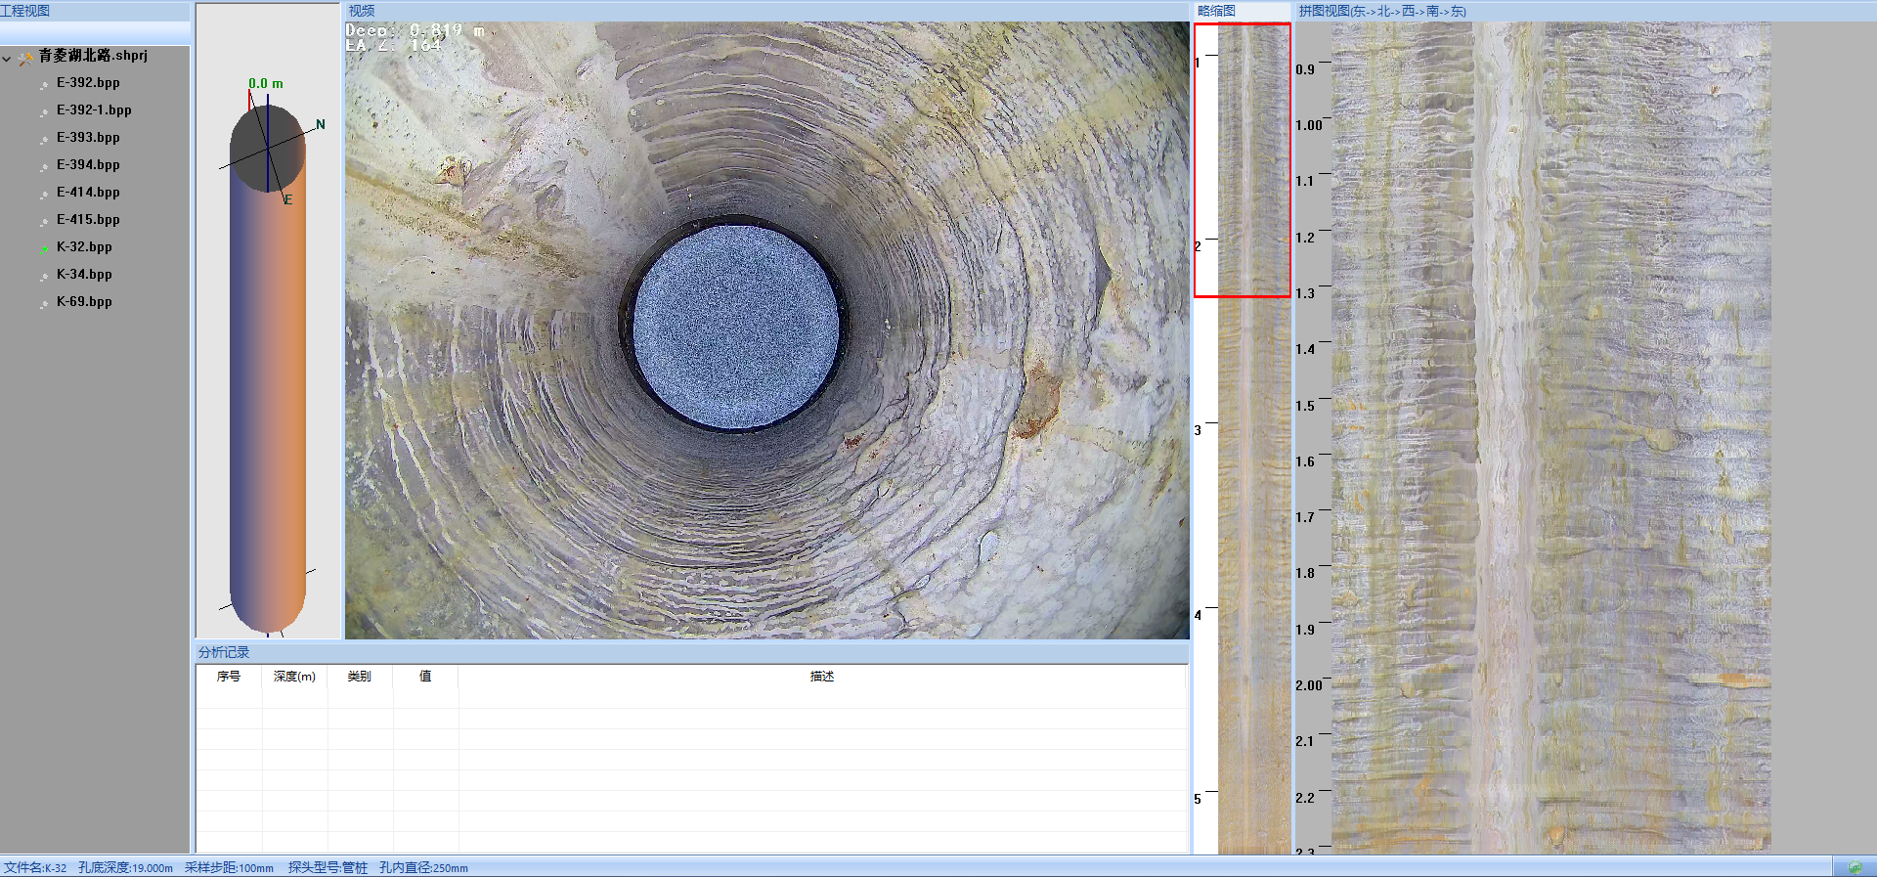Load the K-69.bpp borehole file
Screen dimensions: 1877x877
(84, 302)
